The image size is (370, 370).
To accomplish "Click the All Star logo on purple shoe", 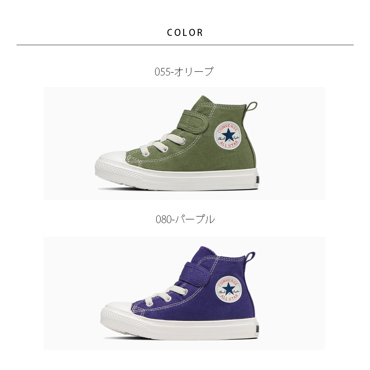I will (x=228, y=289).
